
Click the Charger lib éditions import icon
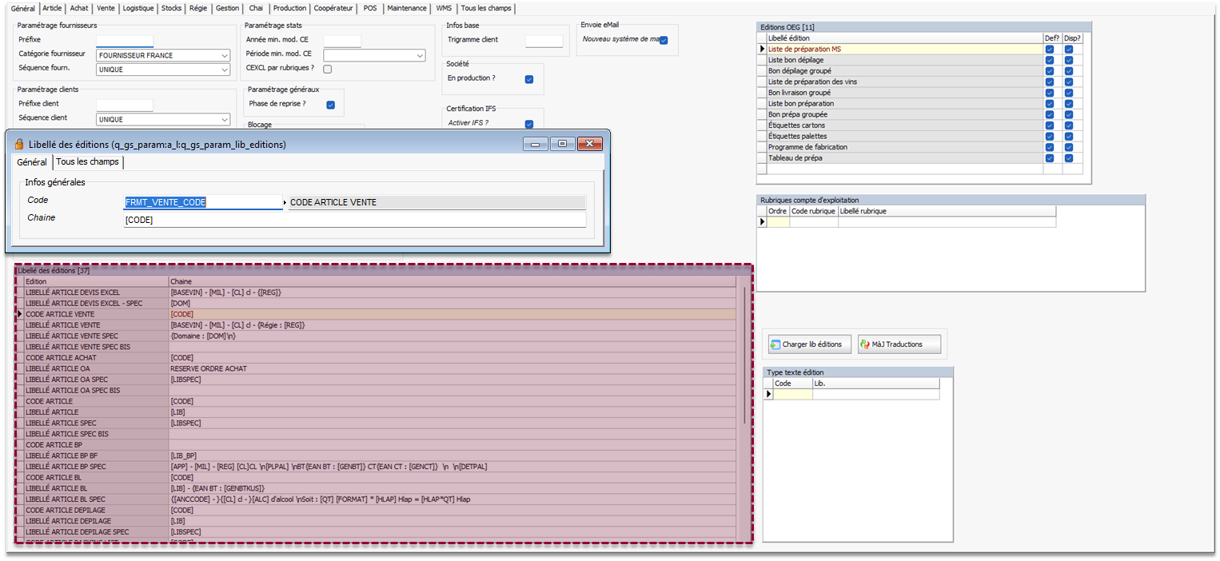pos(775,344)
